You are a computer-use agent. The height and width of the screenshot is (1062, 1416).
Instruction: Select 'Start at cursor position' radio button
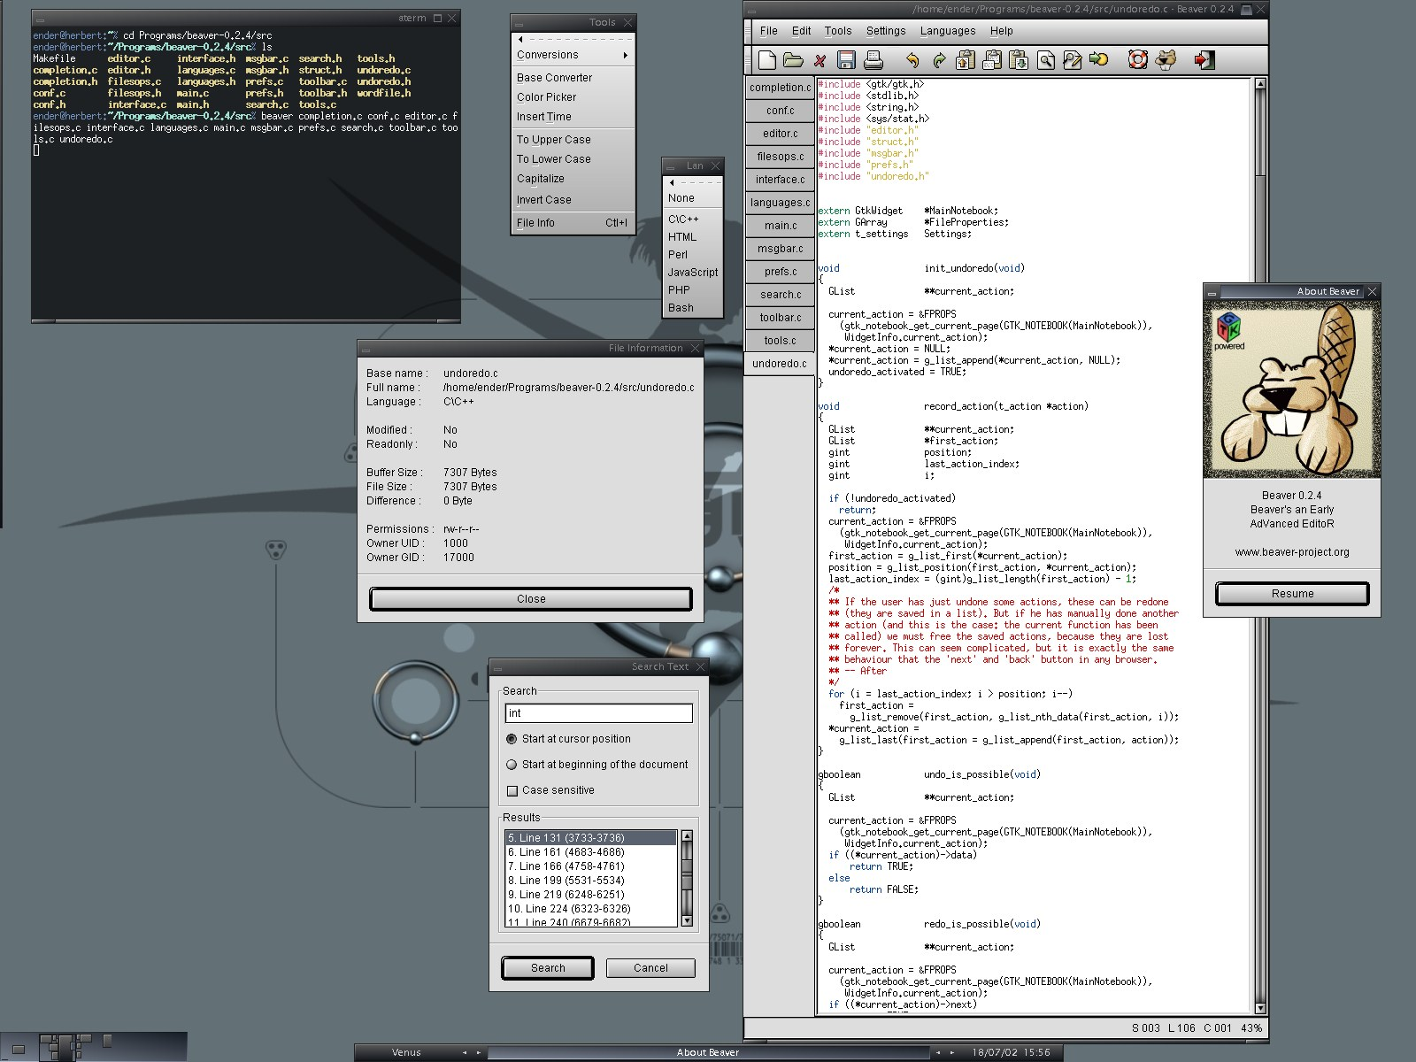(x=512, y=739)
